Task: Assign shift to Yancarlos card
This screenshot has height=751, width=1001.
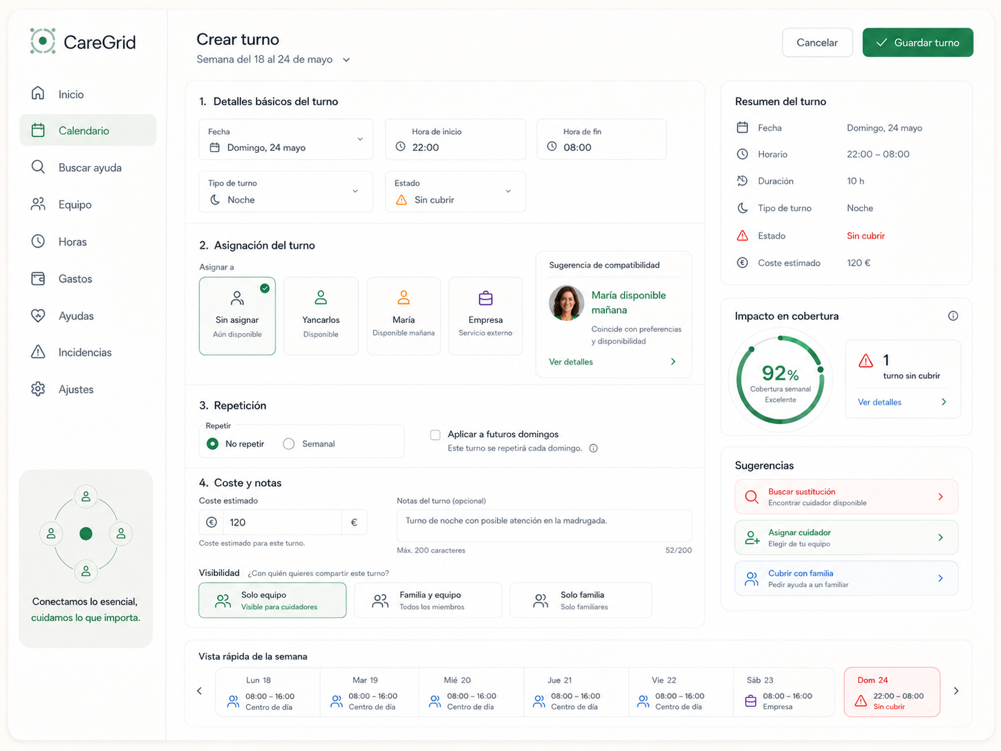Action: [321, 316]
